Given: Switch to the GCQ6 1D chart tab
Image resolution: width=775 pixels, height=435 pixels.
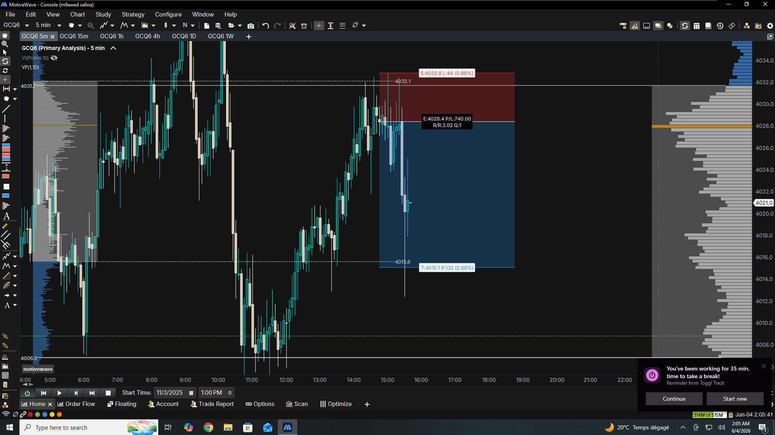Looking at the screenshot, I should tap(184, 36).
